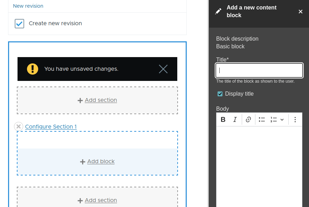309x207 pixels.
Task: Click the bottom Add section link
Action: point(97,200)
